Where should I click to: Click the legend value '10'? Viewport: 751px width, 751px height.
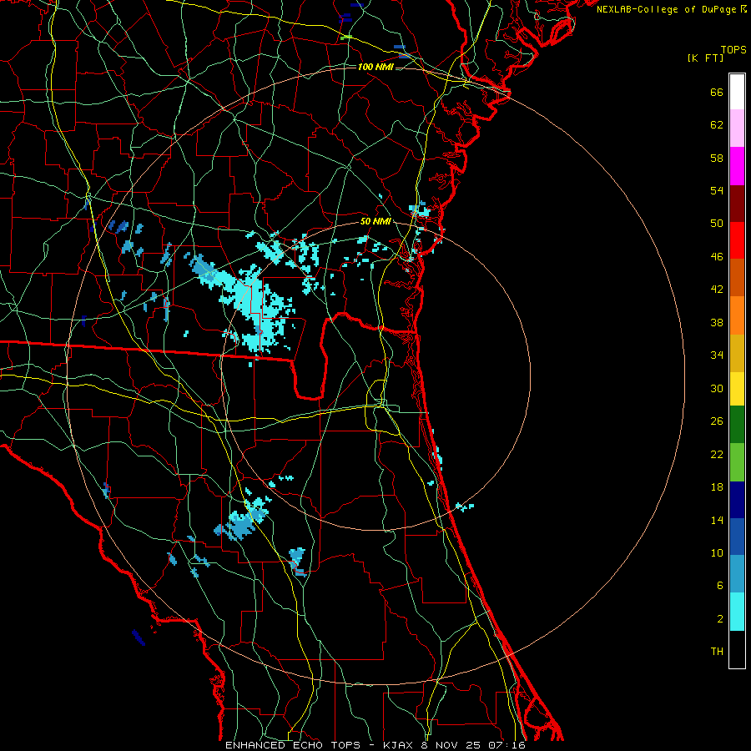(x=717, y=553)
